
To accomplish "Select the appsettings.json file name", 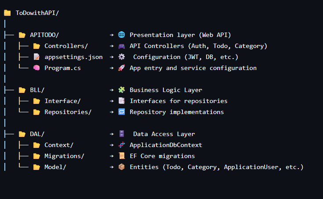I will (x=73, y=57).
